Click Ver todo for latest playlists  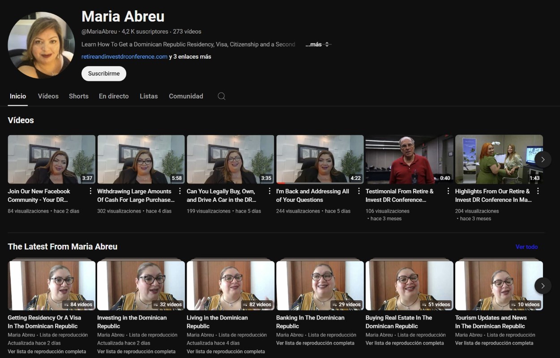[x=526, y=247]
